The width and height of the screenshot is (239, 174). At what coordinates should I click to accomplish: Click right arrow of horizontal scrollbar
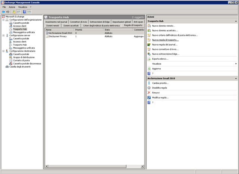[x=142, y=166]
